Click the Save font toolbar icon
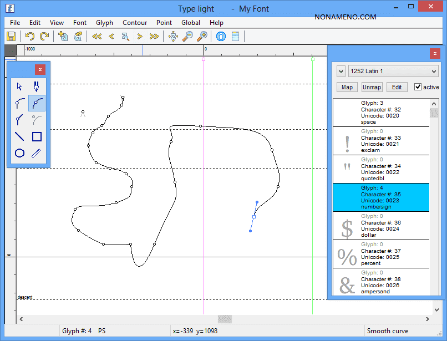447x341 pixels. click(11, 37)
